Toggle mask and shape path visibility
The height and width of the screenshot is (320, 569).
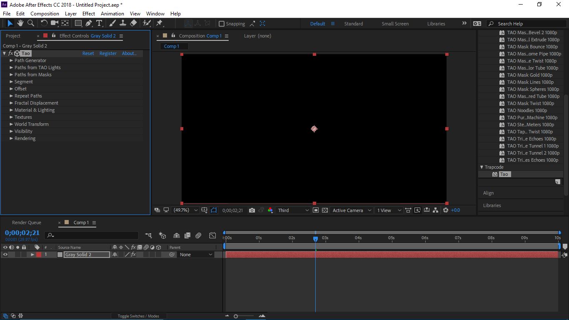pyautogui.click(x=214, y=210)
